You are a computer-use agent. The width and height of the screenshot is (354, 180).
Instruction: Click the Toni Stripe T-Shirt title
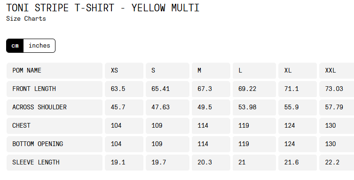click(x=103, y=8)
